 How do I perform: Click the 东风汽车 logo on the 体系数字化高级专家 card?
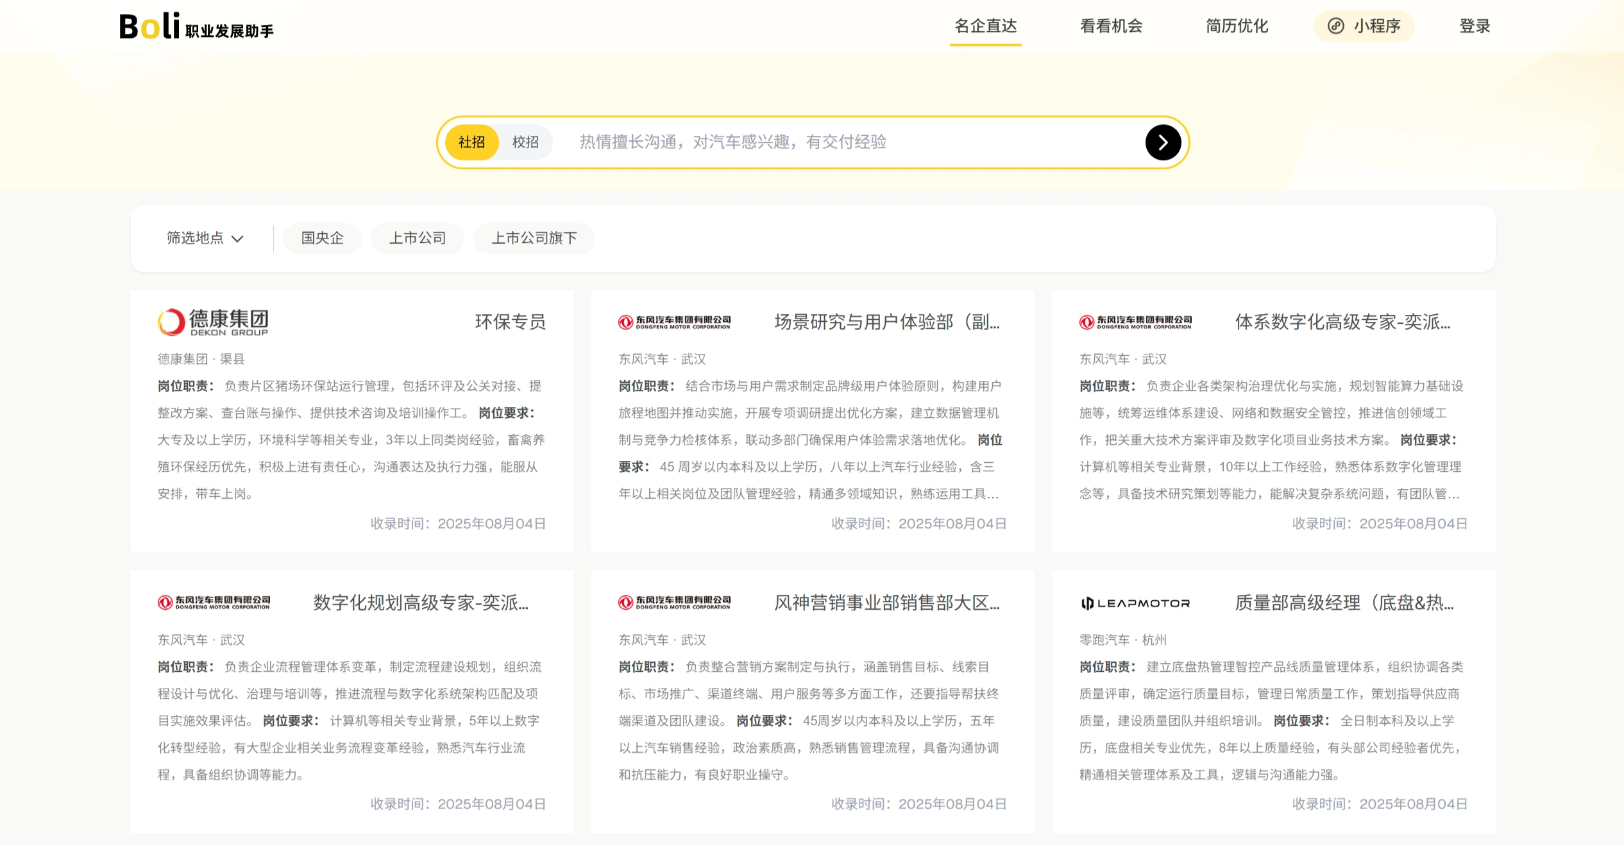(1135, 322)
